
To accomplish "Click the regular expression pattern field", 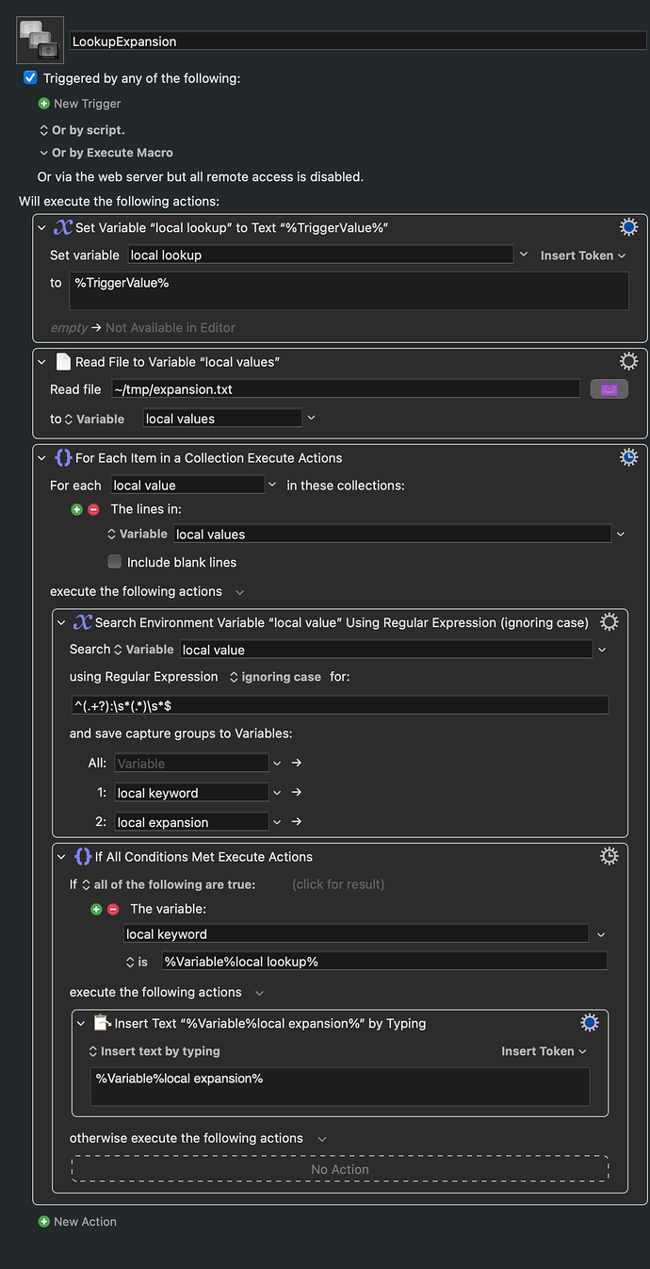I will click(x=339, y=705).
